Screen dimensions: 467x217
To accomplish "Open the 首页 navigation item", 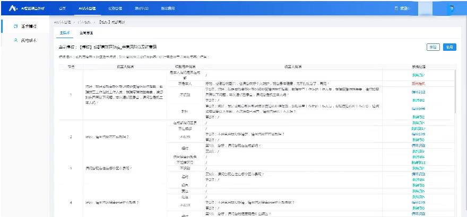I will point(62,8).
